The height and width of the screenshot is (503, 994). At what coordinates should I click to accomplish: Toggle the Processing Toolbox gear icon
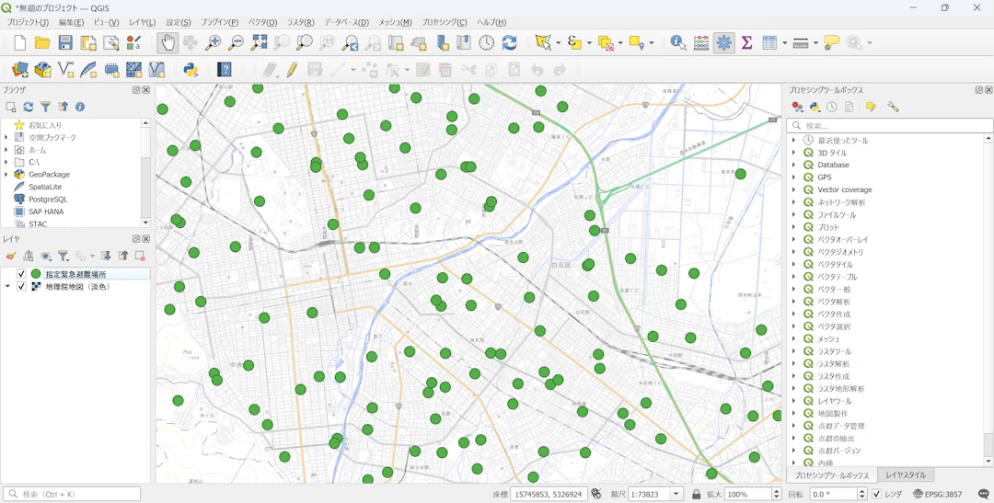coord(724,42)
